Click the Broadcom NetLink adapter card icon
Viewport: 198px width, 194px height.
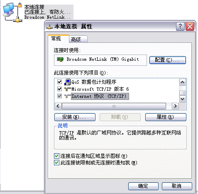(60, 59)
